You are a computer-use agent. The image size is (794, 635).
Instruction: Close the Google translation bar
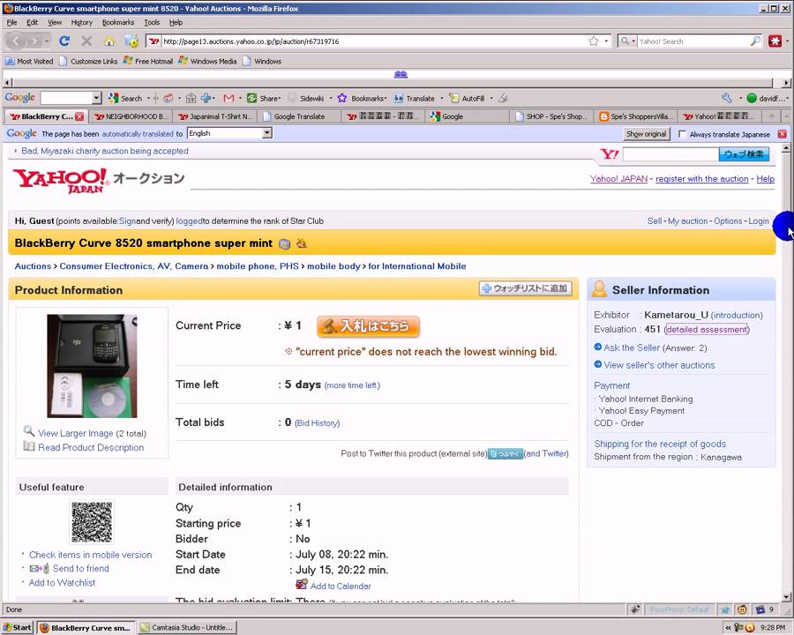click(783, 134)
